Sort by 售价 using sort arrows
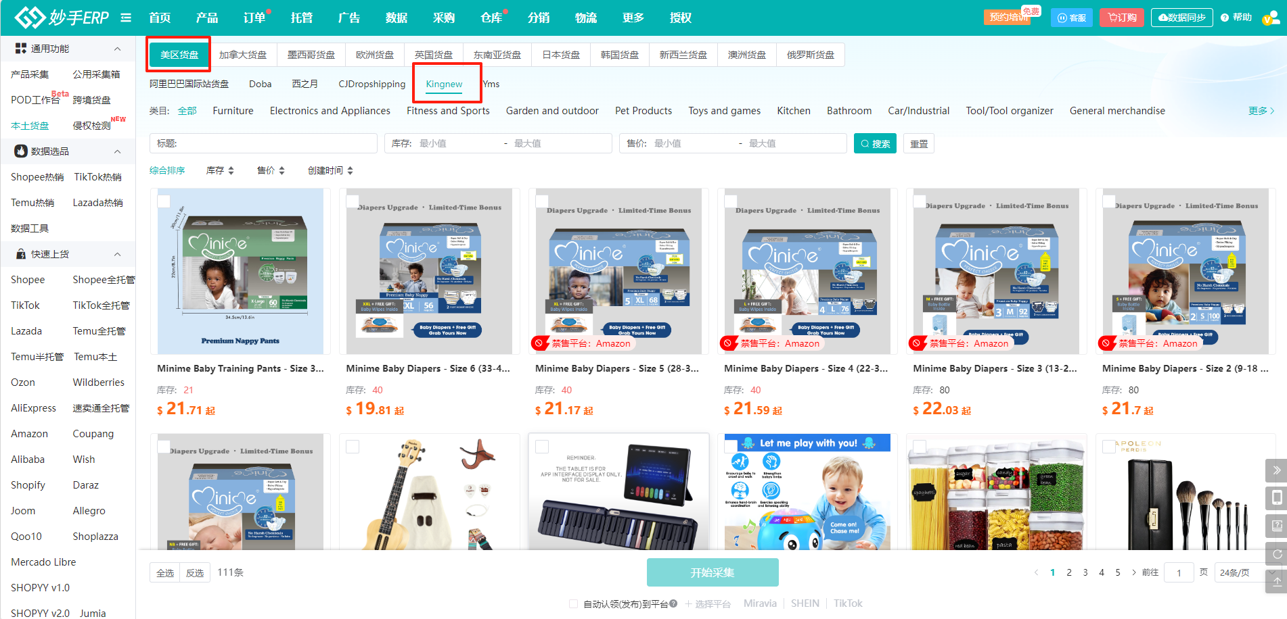This screenshot has width=1287, height=619. coord(281,170)
